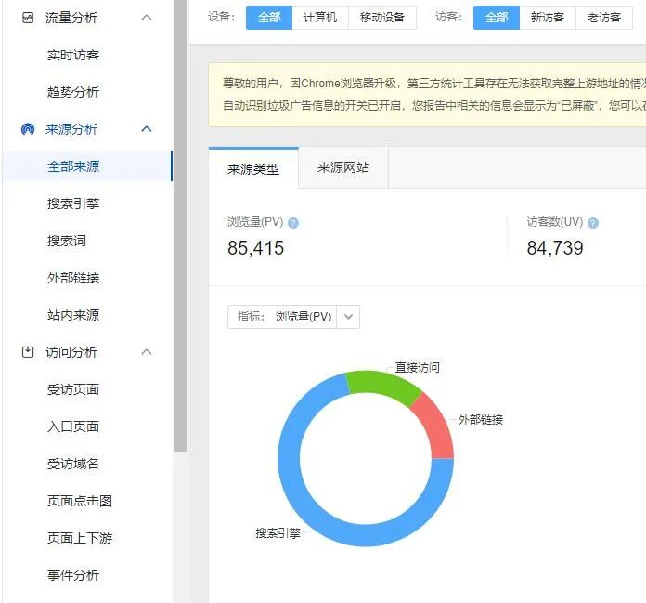
Task: Open 受访域名 in sidebar
Action: 73,464
